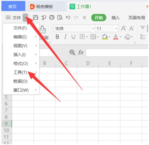
Task: Open quick access toolbar customize dropdown
Action: coord(84,18)
